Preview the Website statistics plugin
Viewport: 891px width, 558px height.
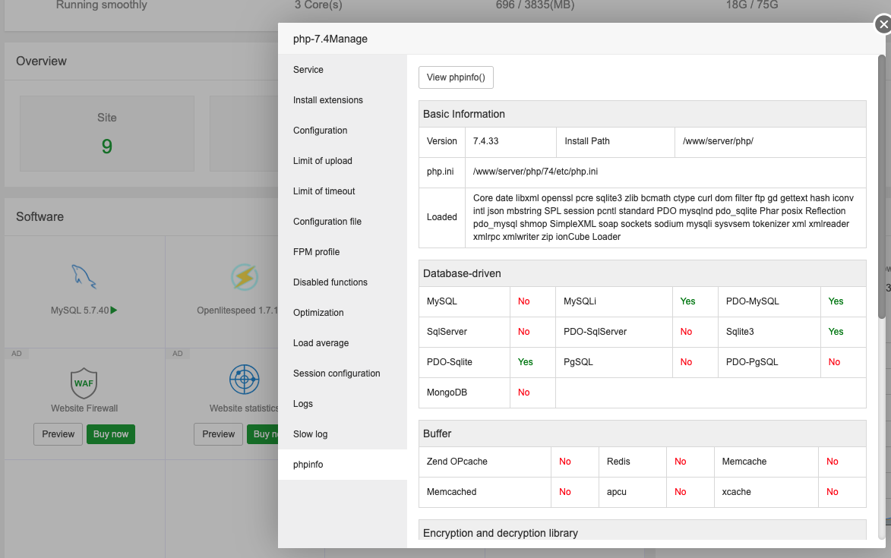point(219,434)
